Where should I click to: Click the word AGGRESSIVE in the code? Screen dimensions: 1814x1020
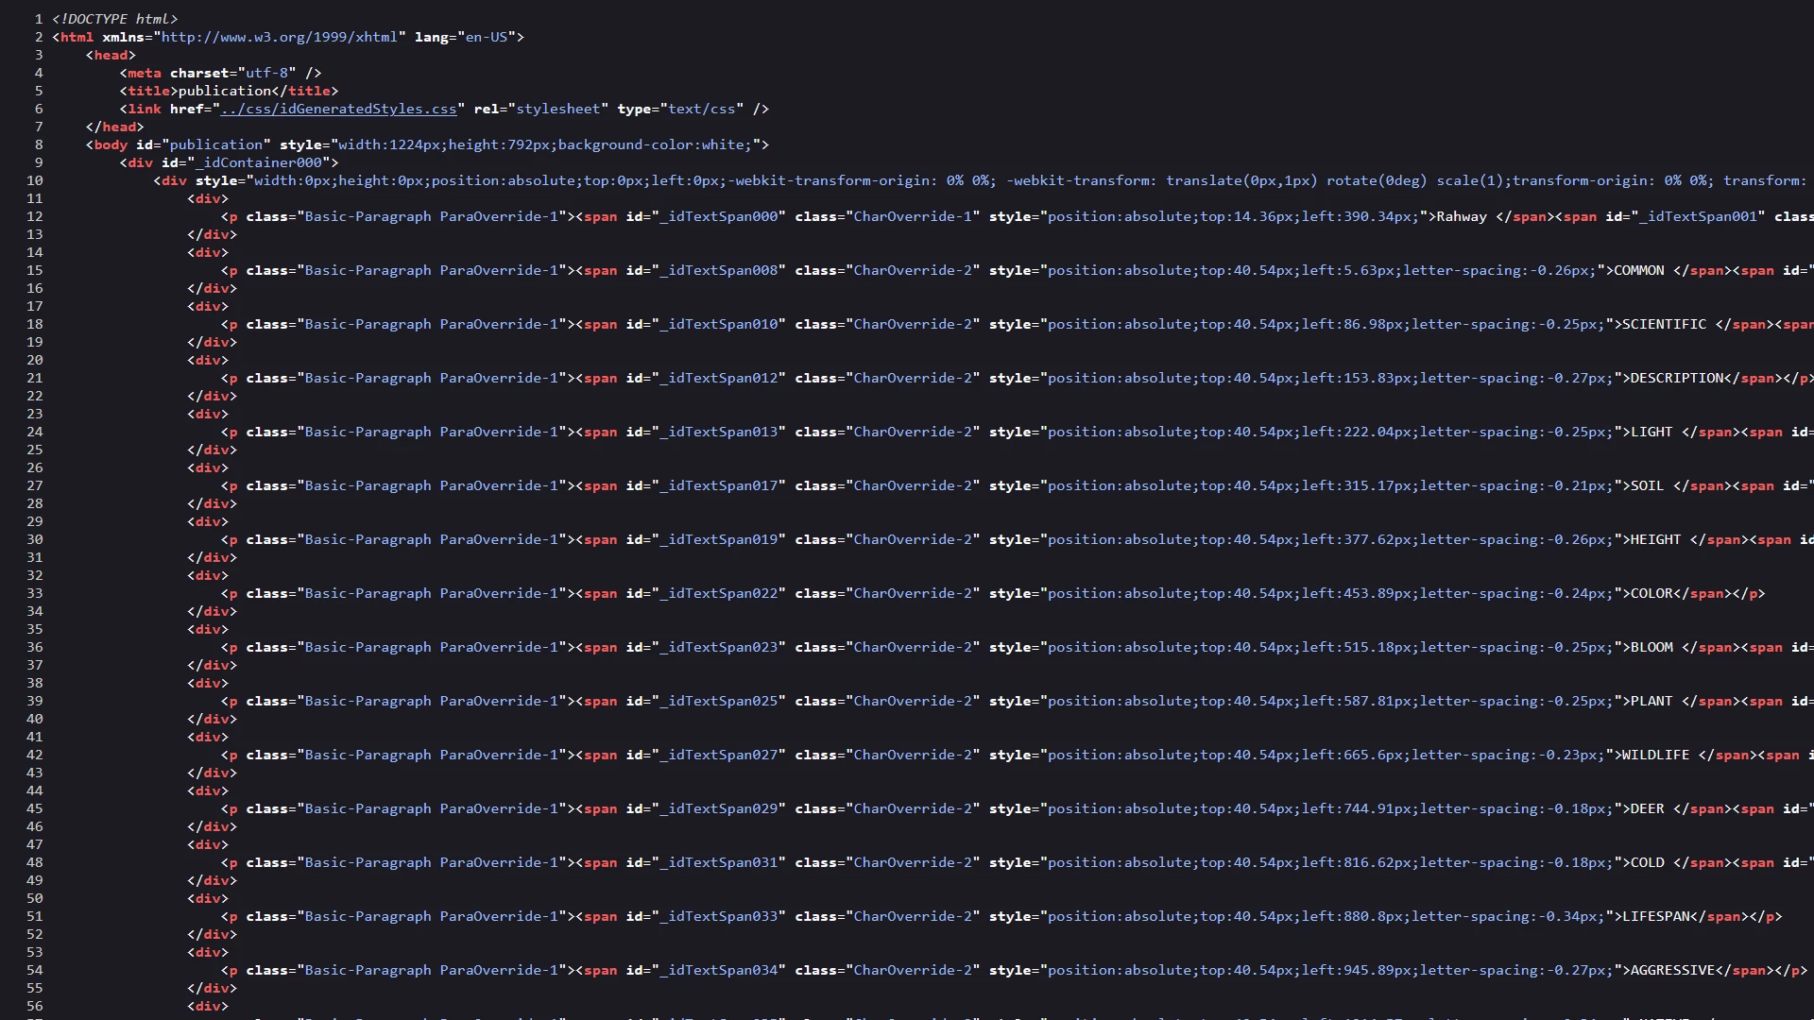[x=1672, y=970]
